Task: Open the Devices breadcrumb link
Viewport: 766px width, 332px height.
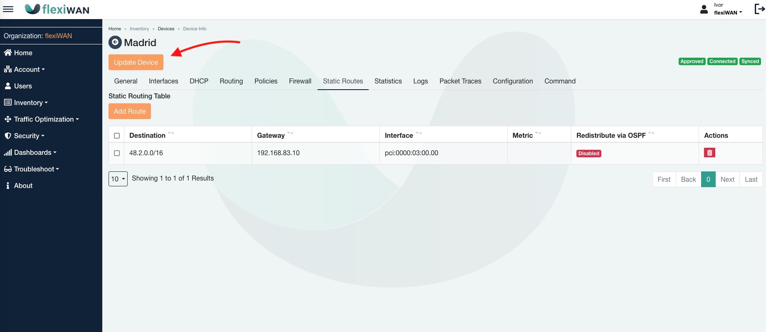Action: coord(166,29)
